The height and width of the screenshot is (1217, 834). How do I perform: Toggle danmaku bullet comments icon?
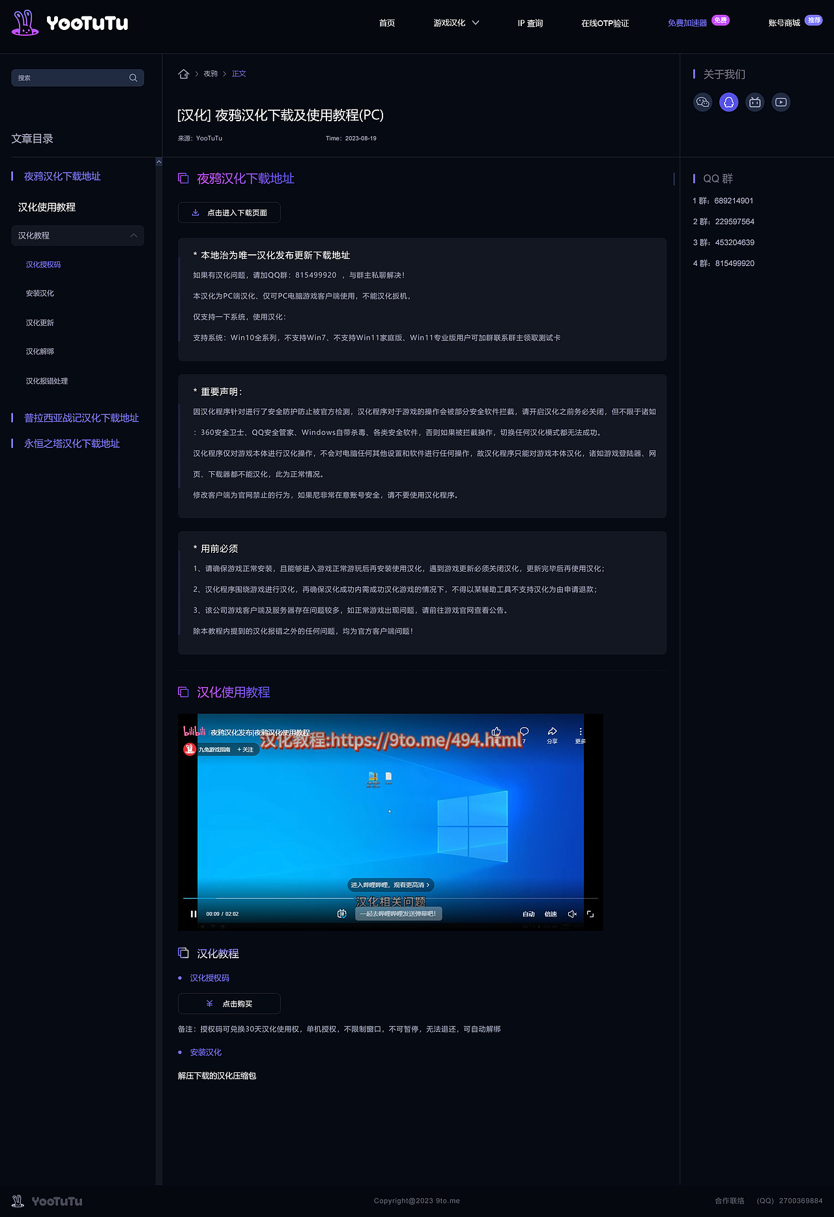[341, 914]
